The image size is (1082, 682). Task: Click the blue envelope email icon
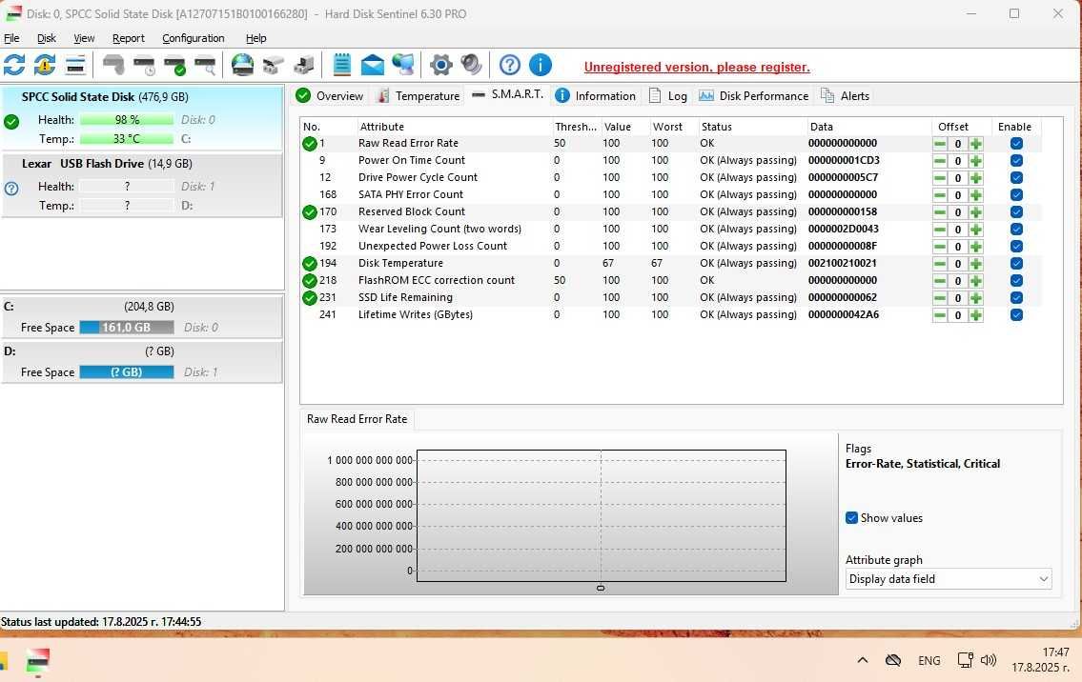pyautogui.click(x=372, y=65)
